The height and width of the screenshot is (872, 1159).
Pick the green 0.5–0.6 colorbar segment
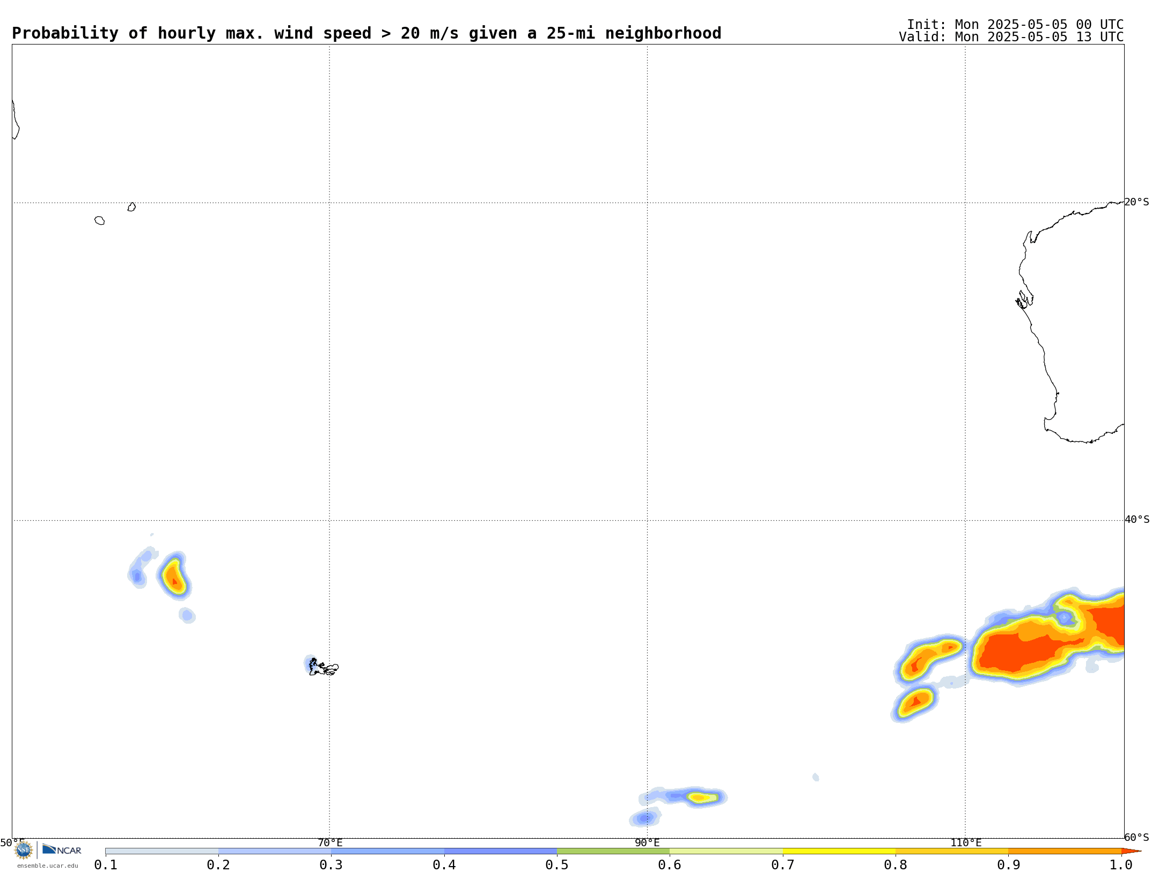[613, 851]
